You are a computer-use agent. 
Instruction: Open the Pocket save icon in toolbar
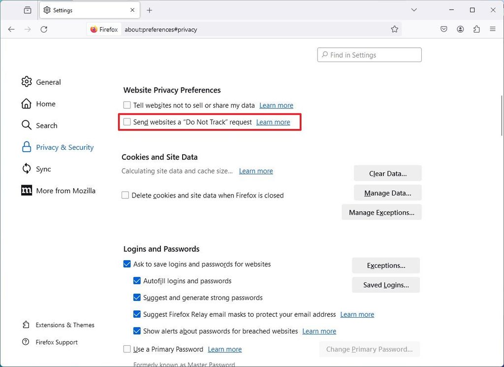click(443, 29)
